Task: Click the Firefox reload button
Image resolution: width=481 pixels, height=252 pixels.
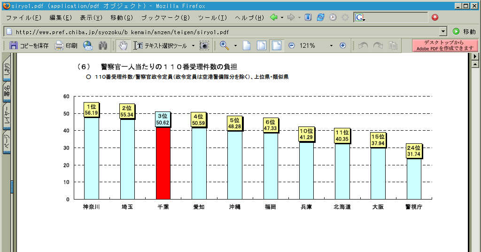Action: click(320, 17)
